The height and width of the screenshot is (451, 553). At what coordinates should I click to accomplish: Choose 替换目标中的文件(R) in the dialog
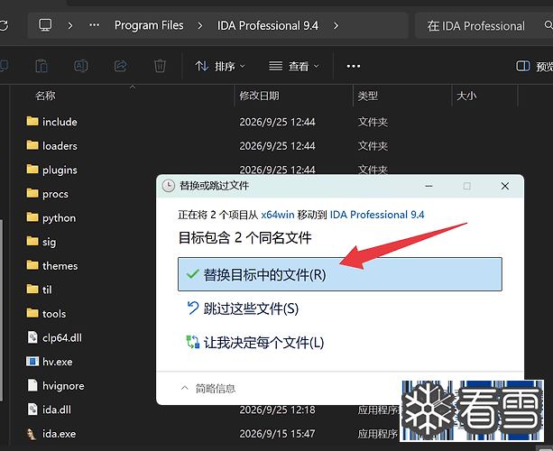click(x=340, y=274)
